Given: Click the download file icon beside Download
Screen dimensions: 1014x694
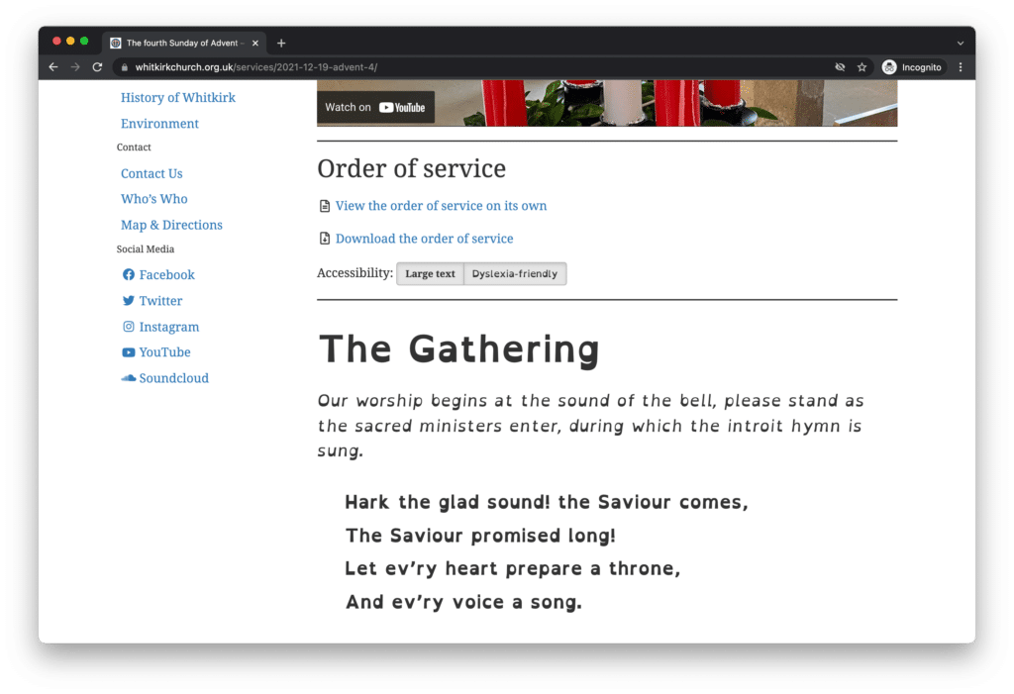Looking at the screenshot, I should (325, 239).
